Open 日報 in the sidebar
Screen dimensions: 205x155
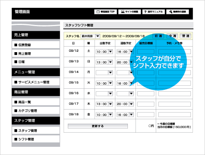point(36,62)
